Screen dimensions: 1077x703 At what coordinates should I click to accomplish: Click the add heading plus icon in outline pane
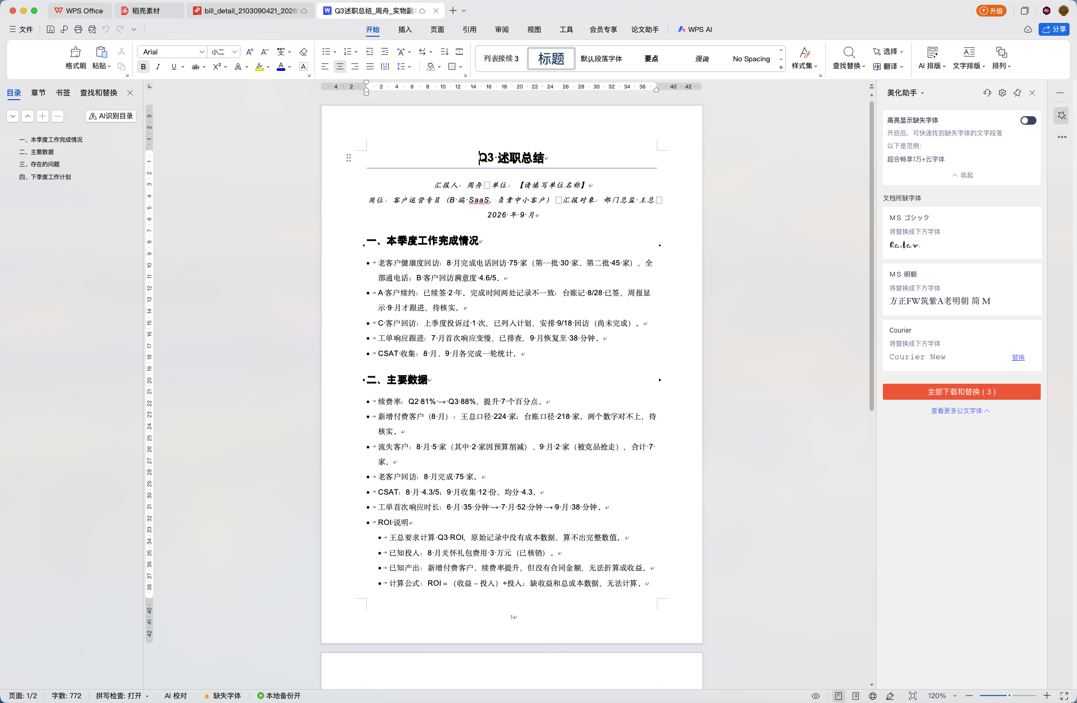coord(43,116)
